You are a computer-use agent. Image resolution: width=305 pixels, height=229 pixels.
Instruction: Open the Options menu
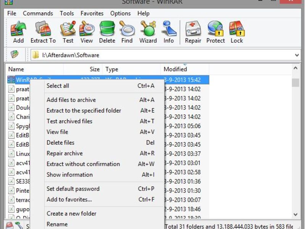(120, 13)
